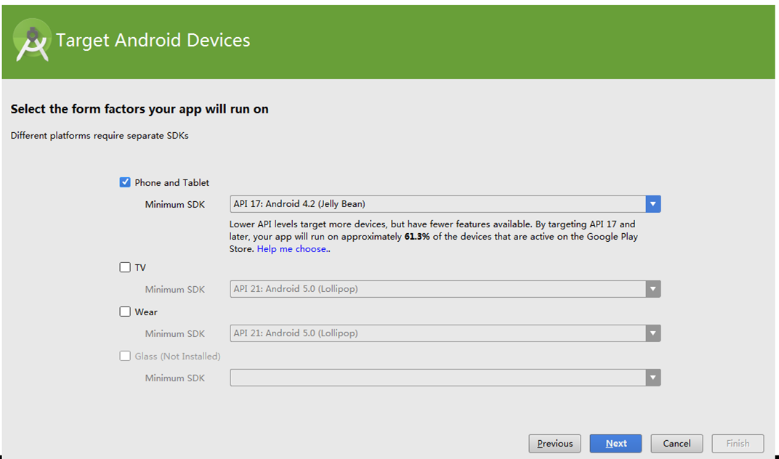Viewport: 779px width, 459px height.
Task: Select the 'API 17: Android 4.2 (Jelly Bean)' field
Action: tap(436, 204)
